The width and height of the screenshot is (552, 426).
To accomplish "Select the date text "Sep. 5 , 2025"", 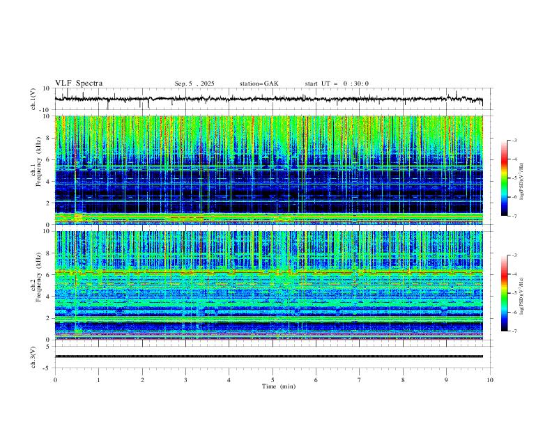I will click(194, 84).
